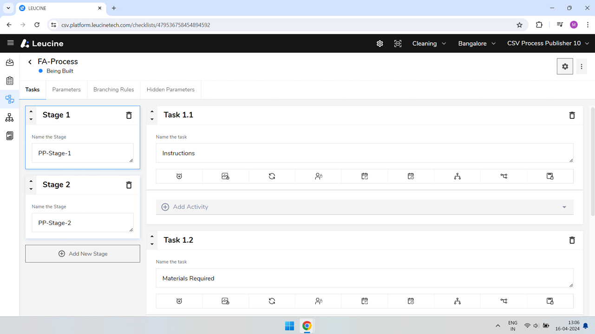
Task: Set timer on Task 1.2
Action: click(179, 301)
